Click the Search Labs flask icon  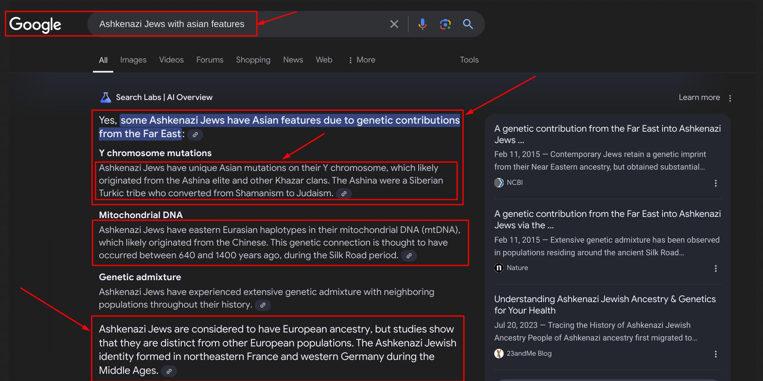coord(106,97)
